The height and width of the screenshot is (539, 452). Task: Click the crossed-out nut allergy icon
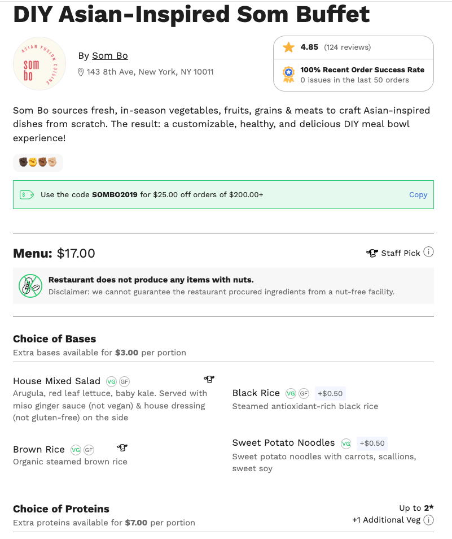(x=31, y=286)
